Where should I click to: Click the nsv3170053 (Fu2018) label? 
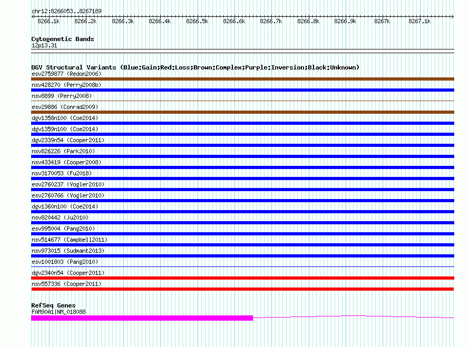click(x=62, y=173)
